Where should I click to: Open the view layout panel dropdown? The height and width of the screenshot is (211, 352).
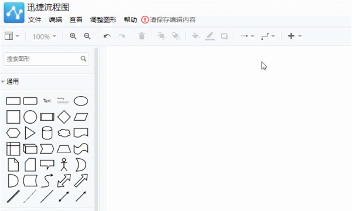(12, 36)
